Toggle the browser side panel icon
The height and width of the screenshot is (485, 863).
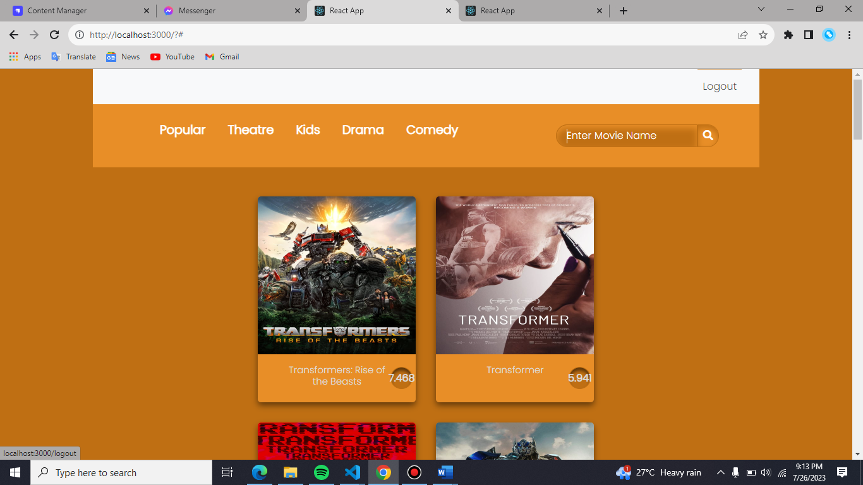point(809,35)
